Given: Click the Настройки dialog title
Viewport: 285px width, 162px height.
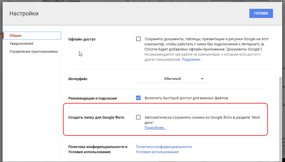Looking at the screenshot, I should click(24, 14).
